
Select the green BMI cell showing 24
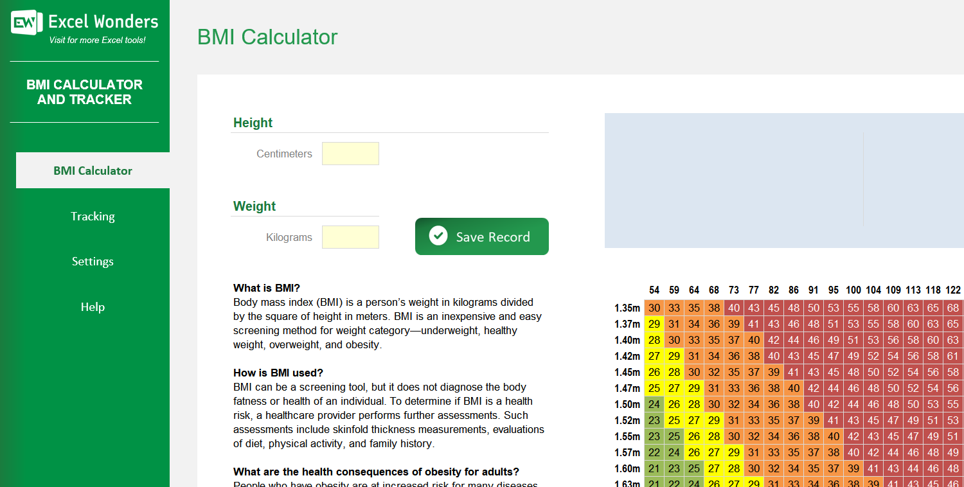coord(654,404)
